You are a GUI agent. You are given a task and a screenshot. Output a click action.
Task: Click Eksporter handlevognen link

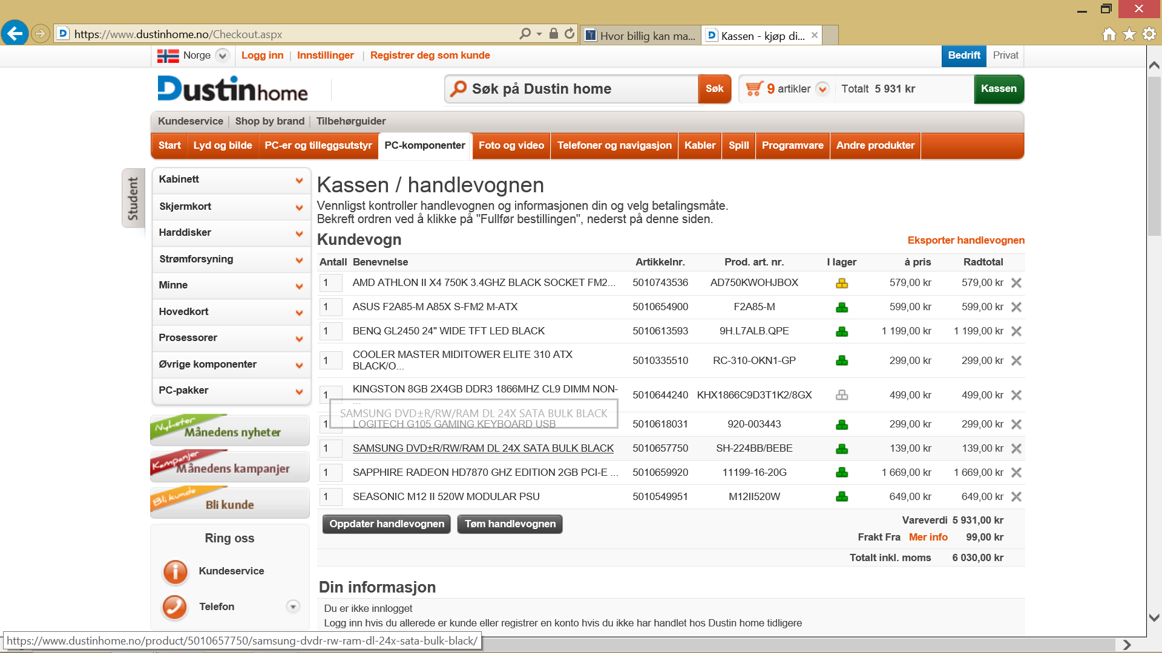966,241
